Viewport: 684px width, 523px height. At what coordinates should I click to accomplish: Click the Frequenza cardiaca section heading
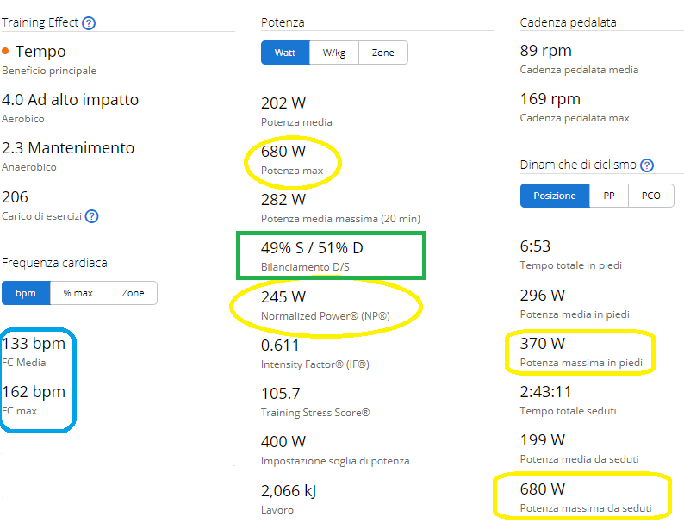click(x=54, y=263)
